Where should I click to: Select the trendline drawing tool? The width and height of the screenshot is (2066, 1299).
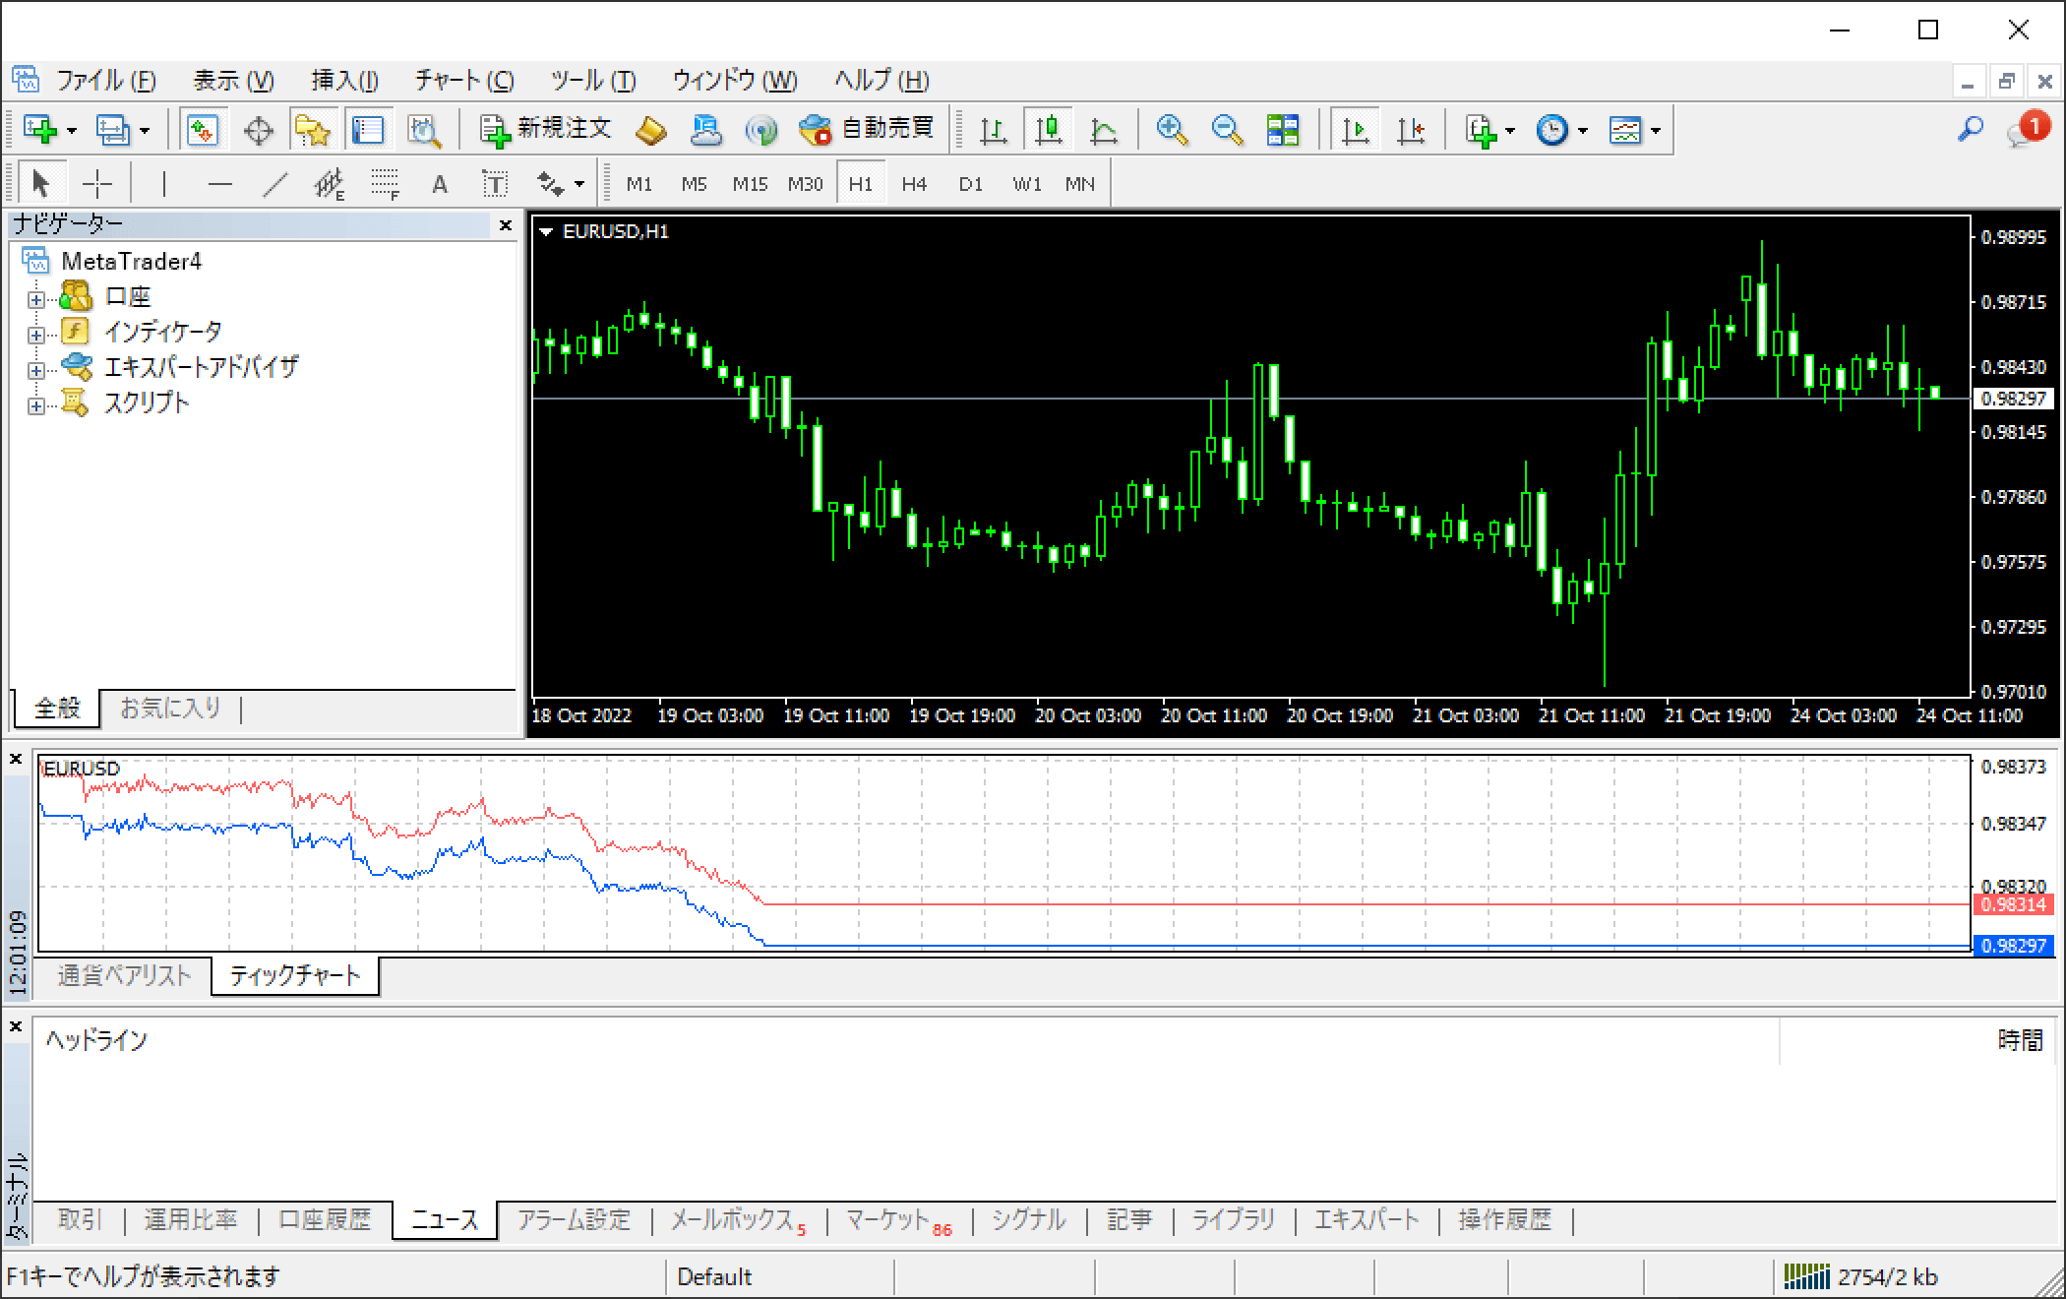275,183
